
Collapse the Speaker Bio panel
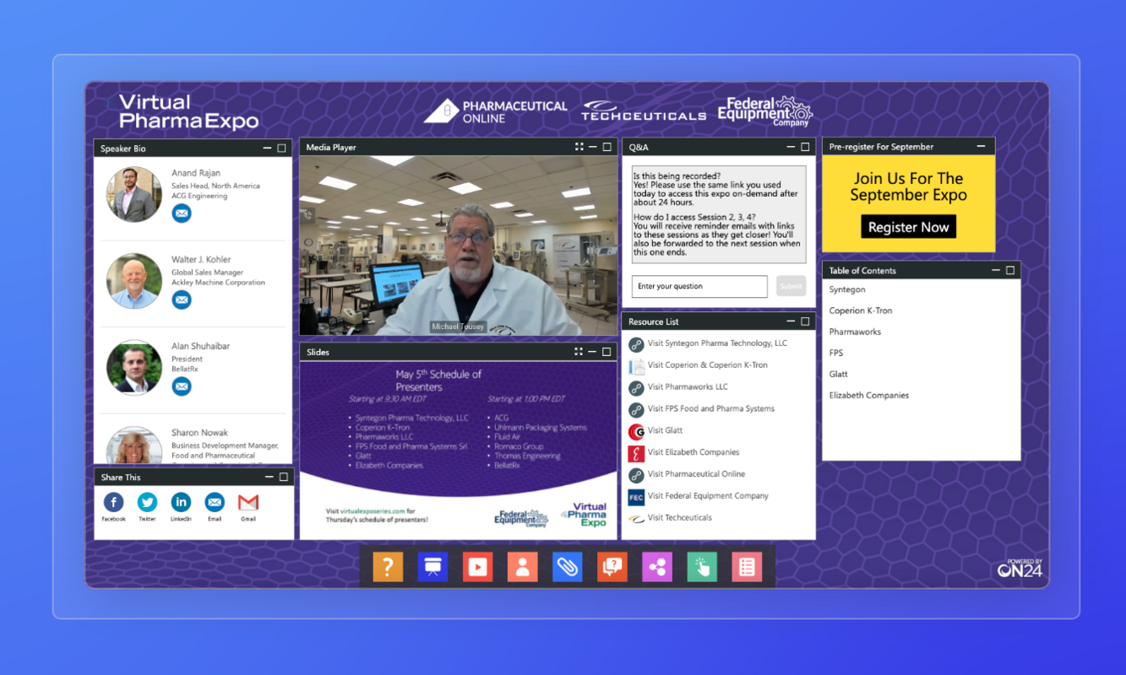pyautogui.click(x=267, y=148)
